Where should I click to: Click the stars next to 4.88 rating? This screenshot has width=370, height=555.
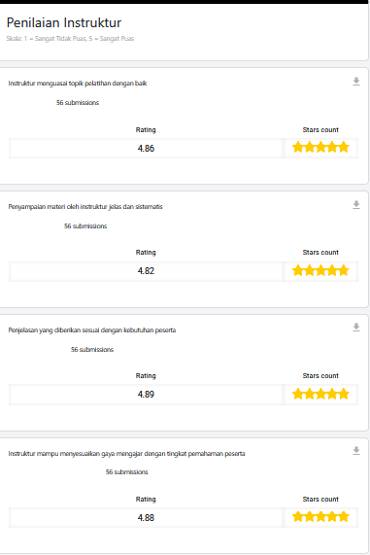pyautogui.click(x=320, y=517)
